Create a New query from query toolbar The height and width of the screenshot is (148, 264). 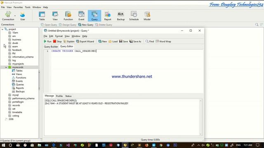click(103, 41)
